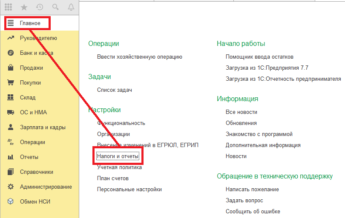Open Функциональность settings
This screenshot has height=218, width=345.
point(121,123)
